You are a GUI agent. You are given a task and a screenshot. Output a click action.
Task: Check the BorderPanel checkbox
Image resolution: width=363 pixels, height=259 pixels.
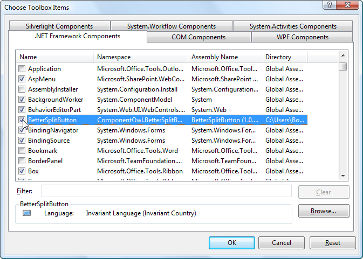tap(22, 161)
